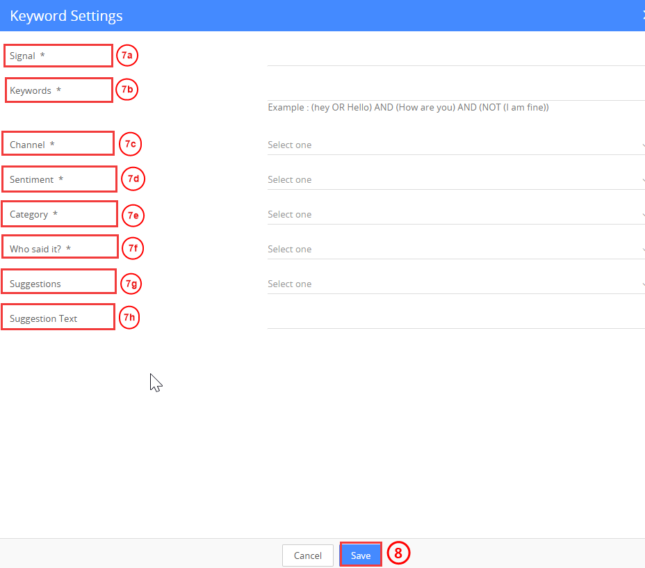Click the red 7d step marker

tap(133, 179)
